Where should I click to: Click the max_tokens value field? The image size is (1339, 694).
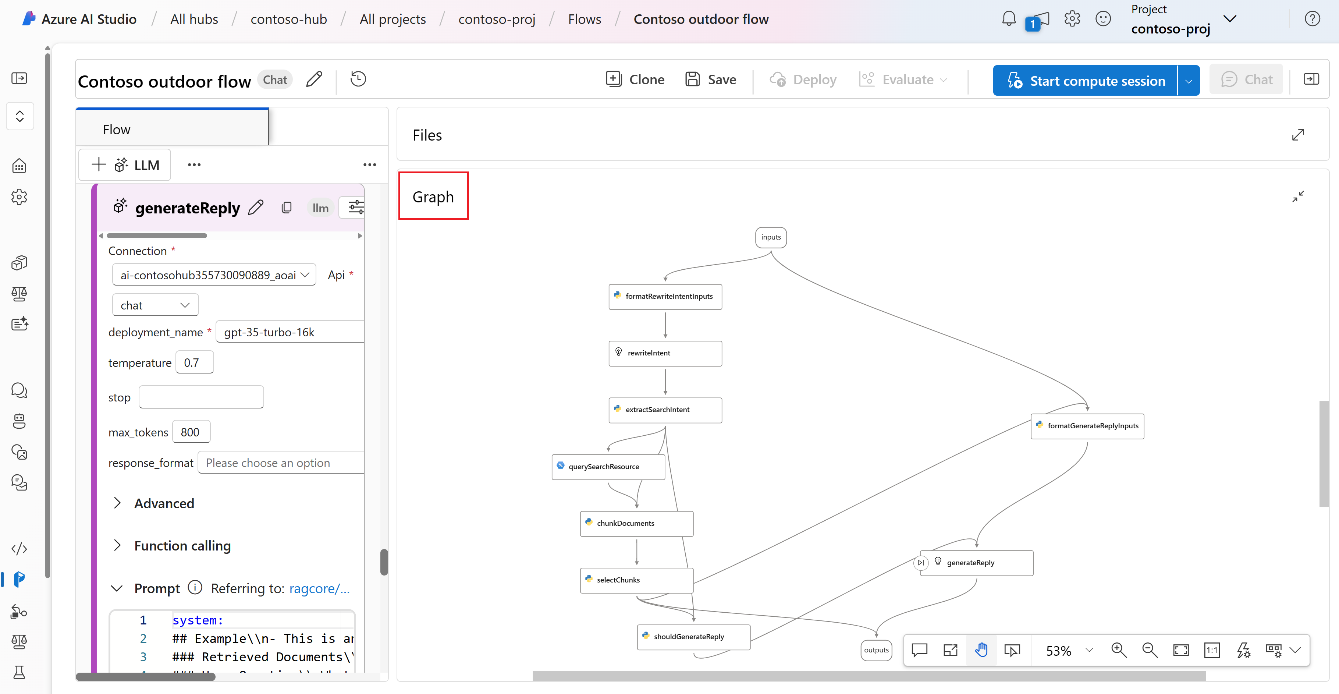pyautogui.click(x=191, y=432)
